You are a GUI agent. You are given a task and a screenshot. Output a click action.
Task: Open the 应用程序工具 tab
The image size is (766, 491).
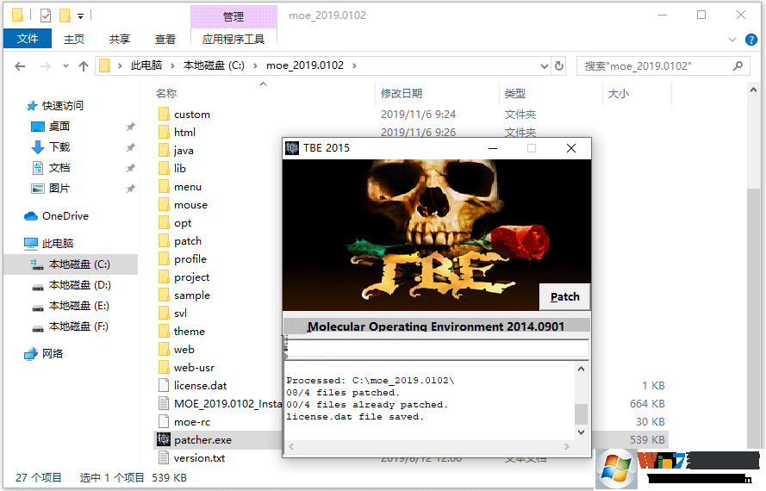(x=234, y=39)
